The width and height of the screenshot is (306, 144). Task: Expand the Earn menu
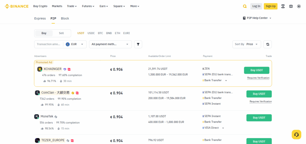tap(104, 6)
